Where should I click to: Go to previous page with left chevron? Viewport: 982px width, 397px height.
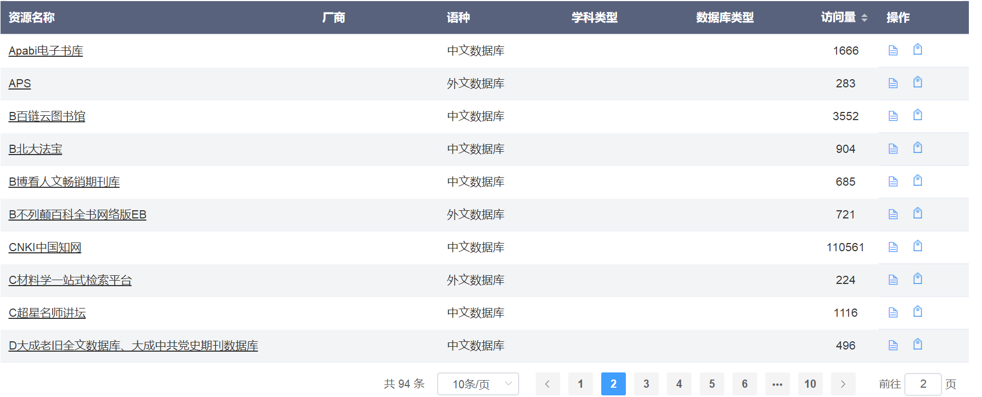click(x=547, y=384)
